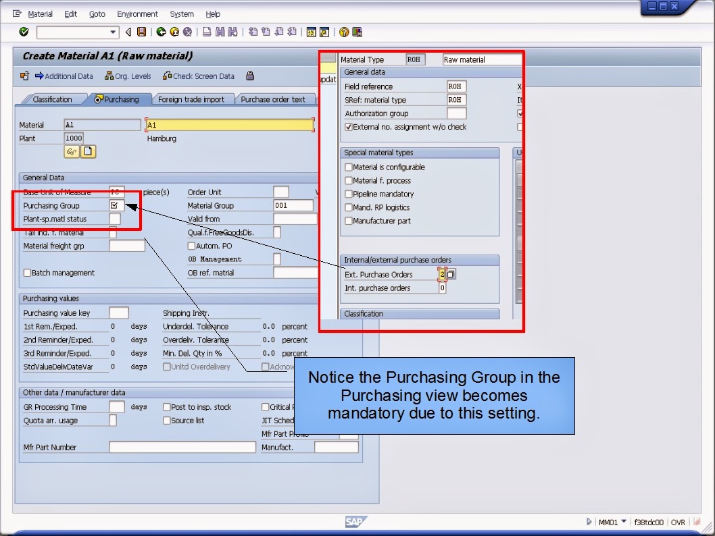The image size is (715, 536).
Task: Enable the Autom. PO checkbox
Action: 191,246
